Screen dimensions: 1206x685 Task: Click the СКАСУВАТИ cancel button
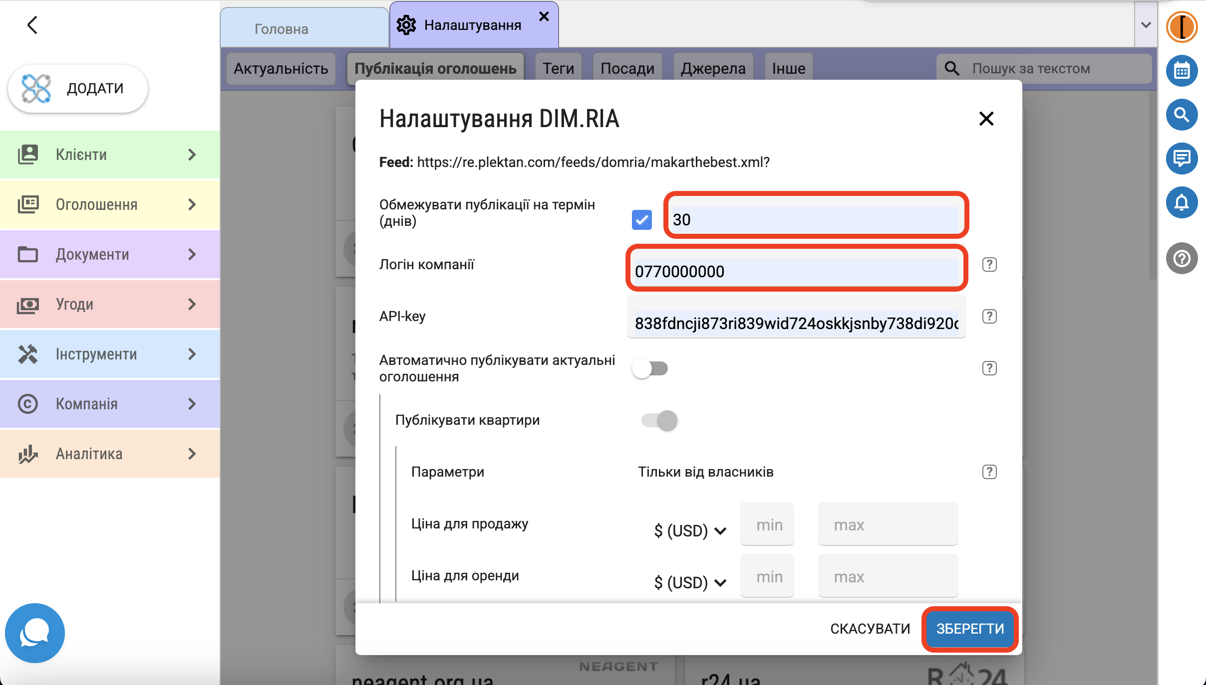click(870, 629)
